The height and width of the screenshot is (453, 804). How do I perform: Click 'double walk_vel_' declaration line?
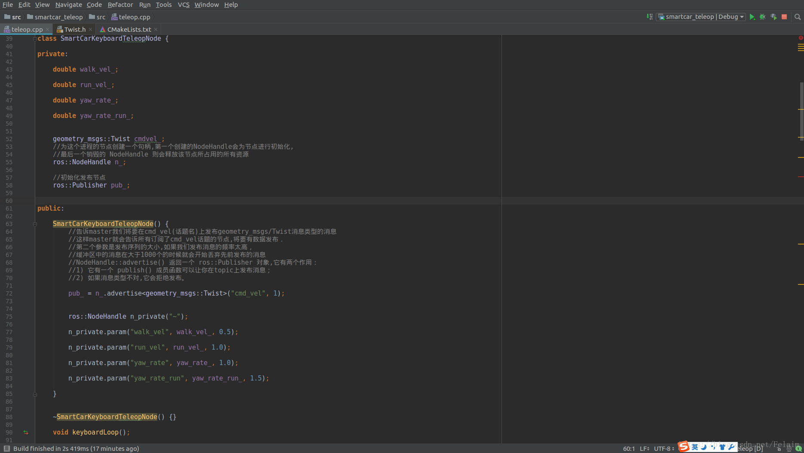click(85, 69)
